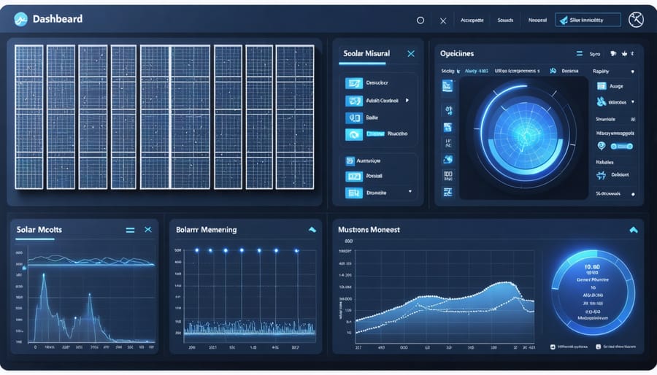Open the Socilg dropdown in Oyeiciines toolbar
Viewport: 657px width, 375px height.
(x=450, y=71)
